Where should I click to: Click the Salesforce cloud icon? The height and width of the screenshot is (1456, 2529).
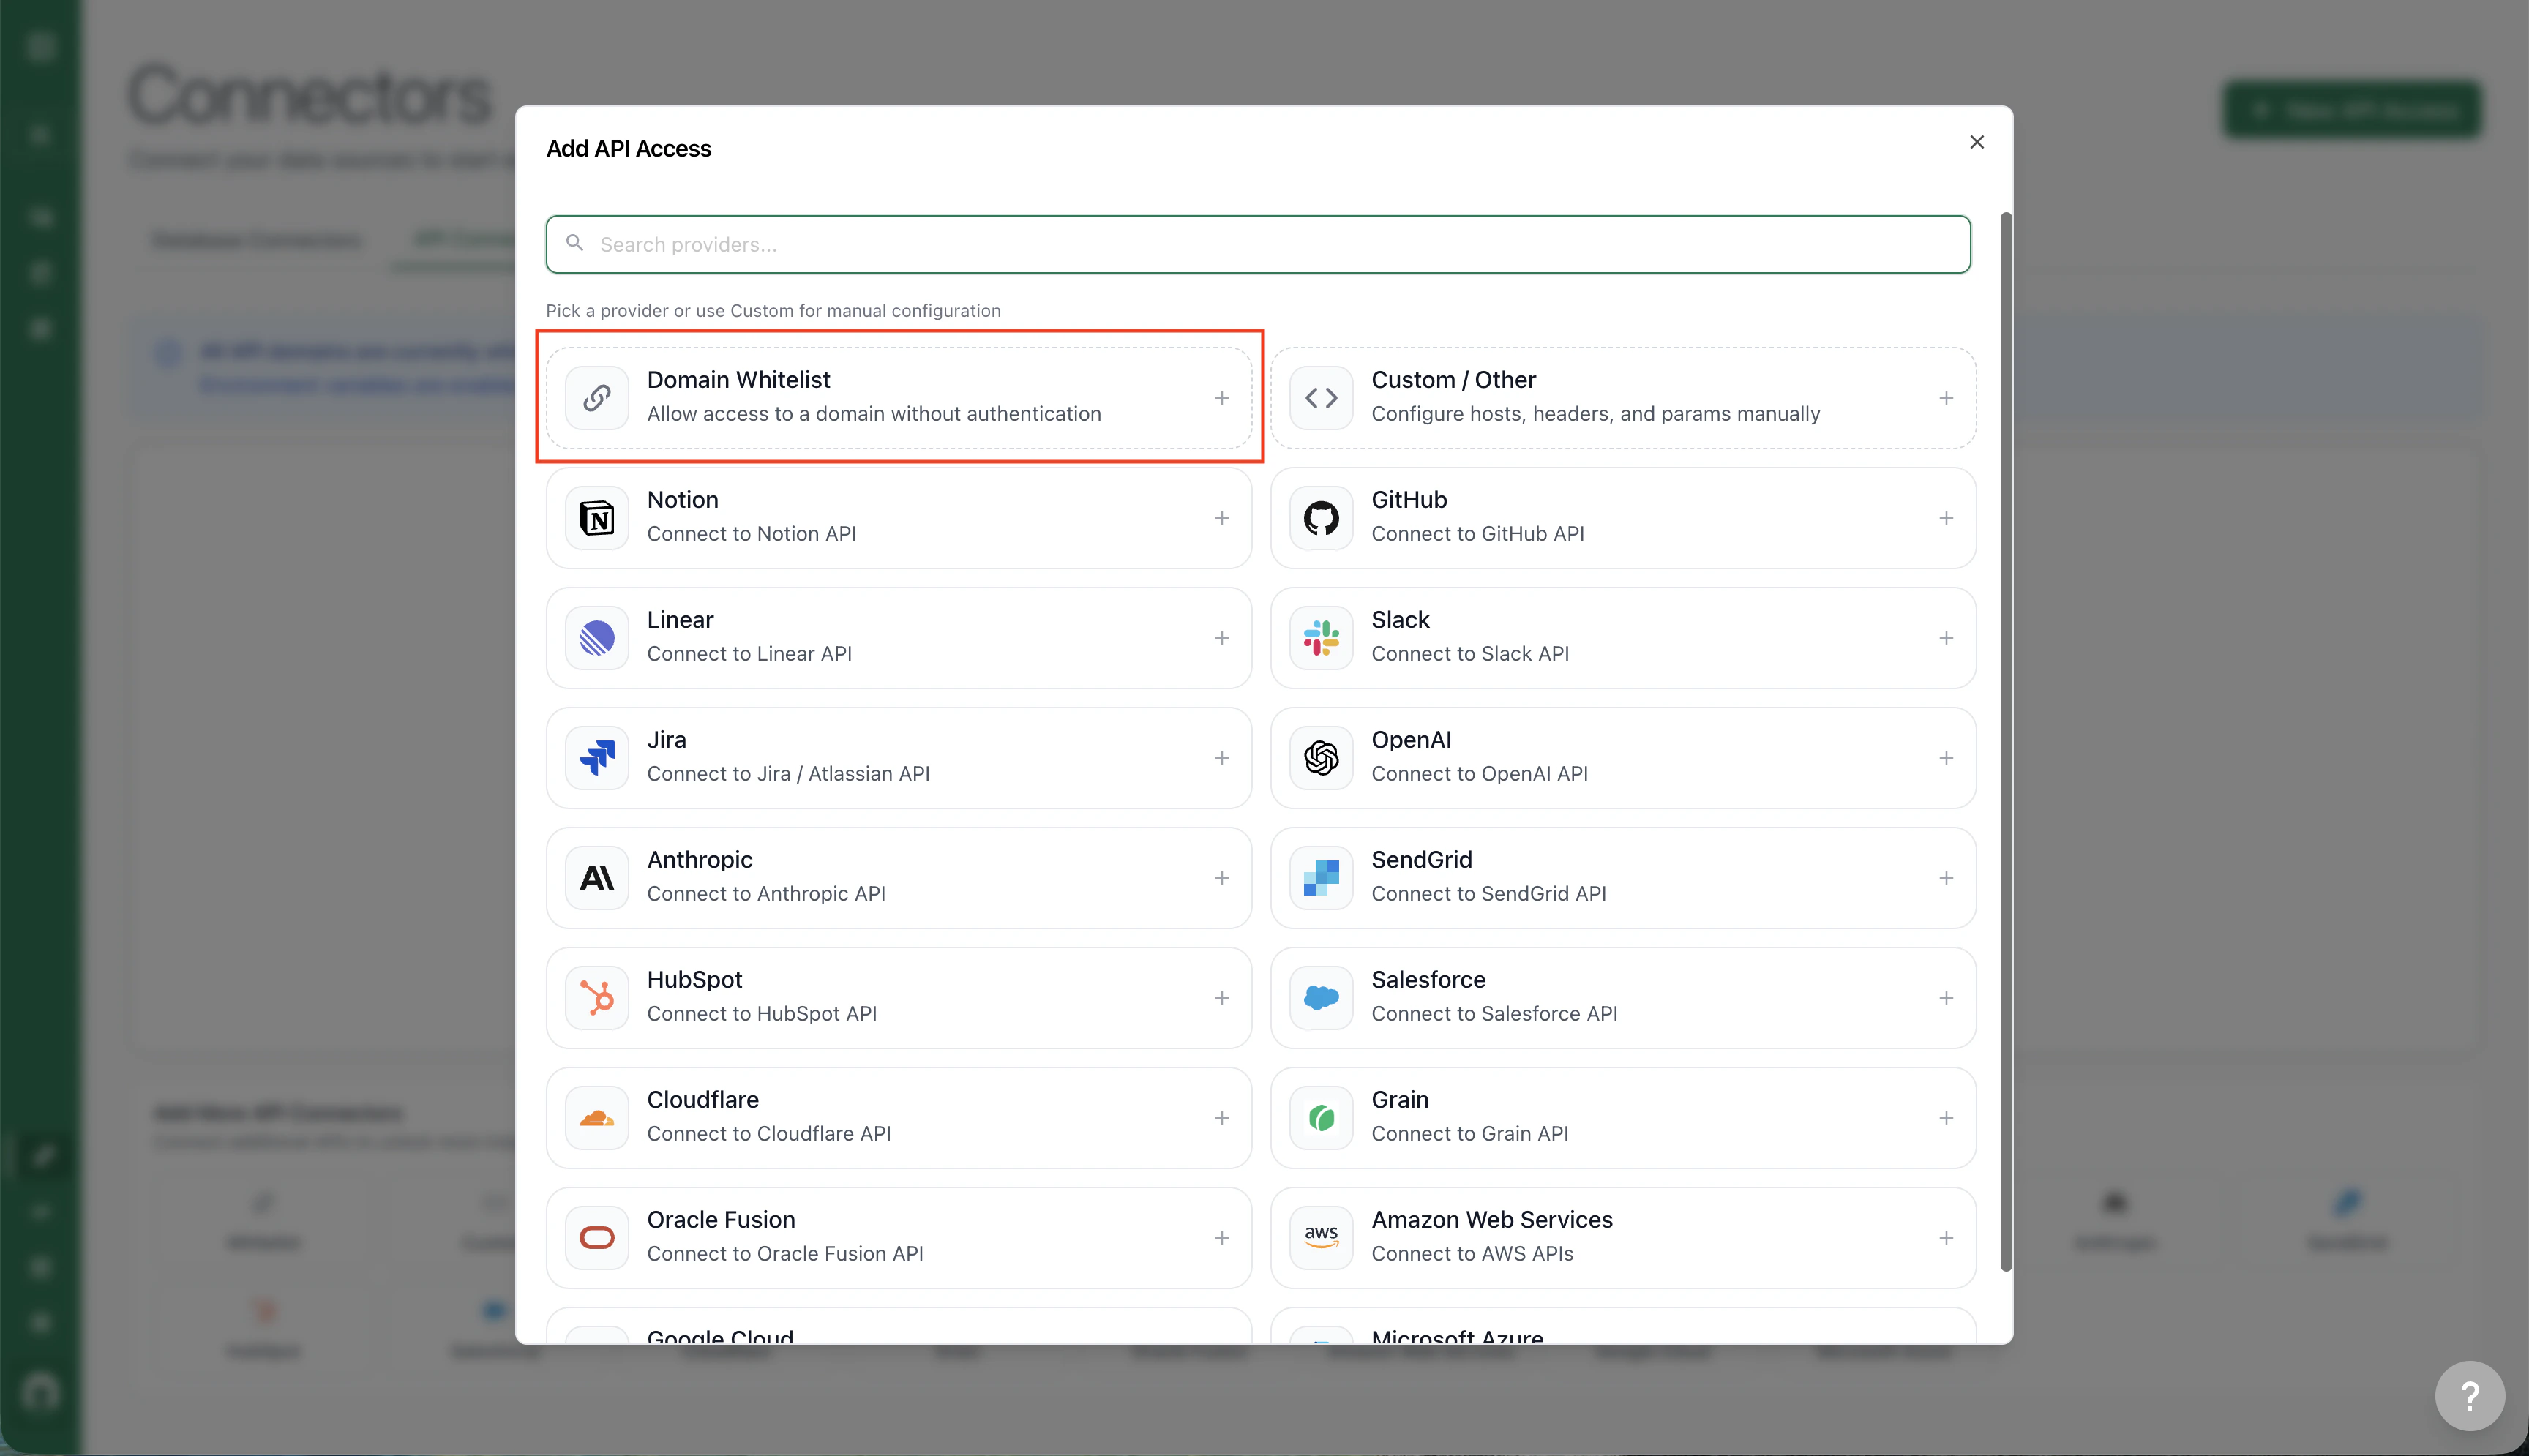tap(1321, 998)
